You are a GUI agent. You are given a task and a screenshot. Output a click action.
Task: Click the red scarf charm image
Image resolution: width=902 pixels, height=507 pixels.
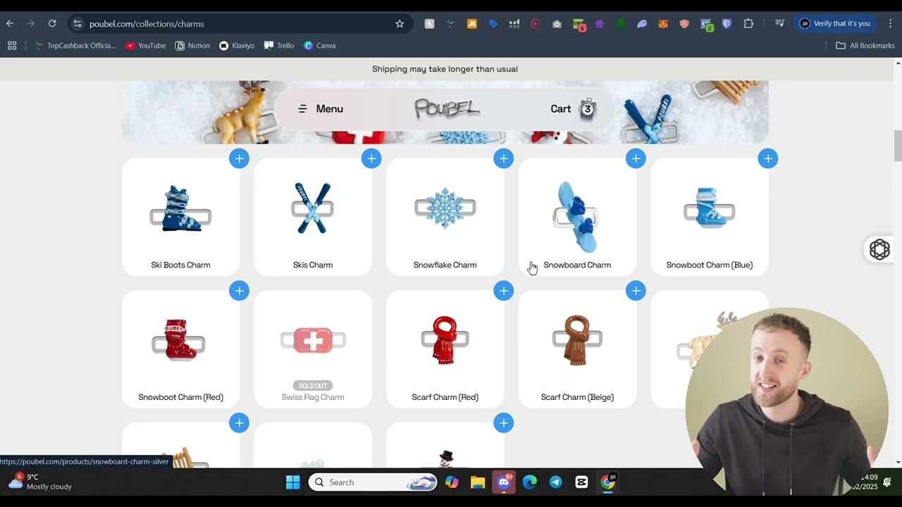click(445, 341)
